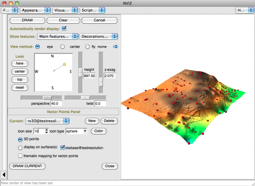Click the top look button
This screenshot has width=255, height=186.
pyautogui.click(x=20, y=79)
